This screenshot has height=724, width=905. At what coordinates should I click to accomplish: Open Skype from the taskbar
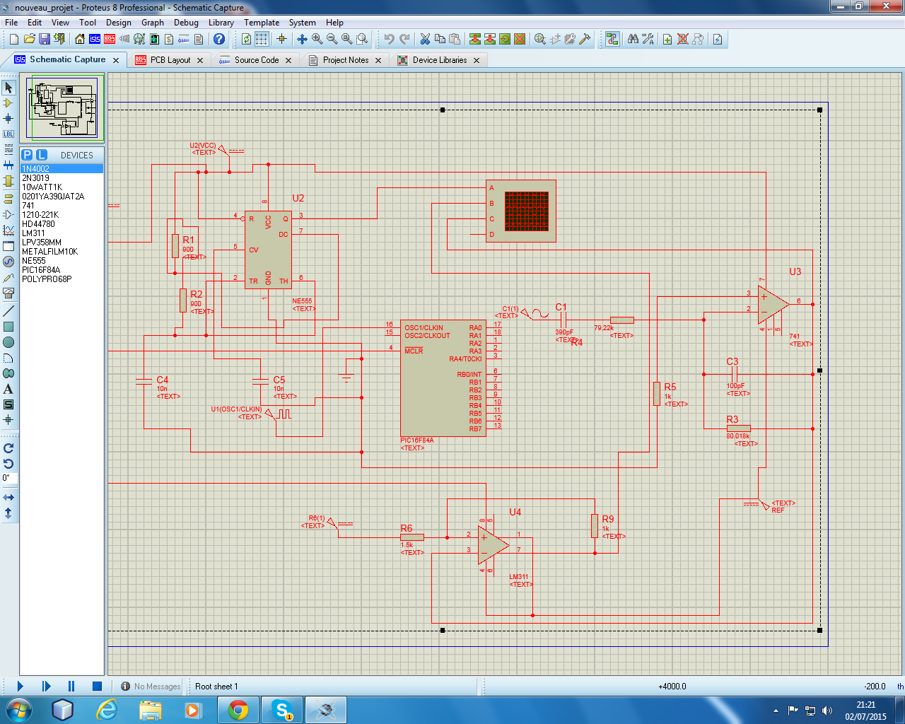tap(282, 710)
